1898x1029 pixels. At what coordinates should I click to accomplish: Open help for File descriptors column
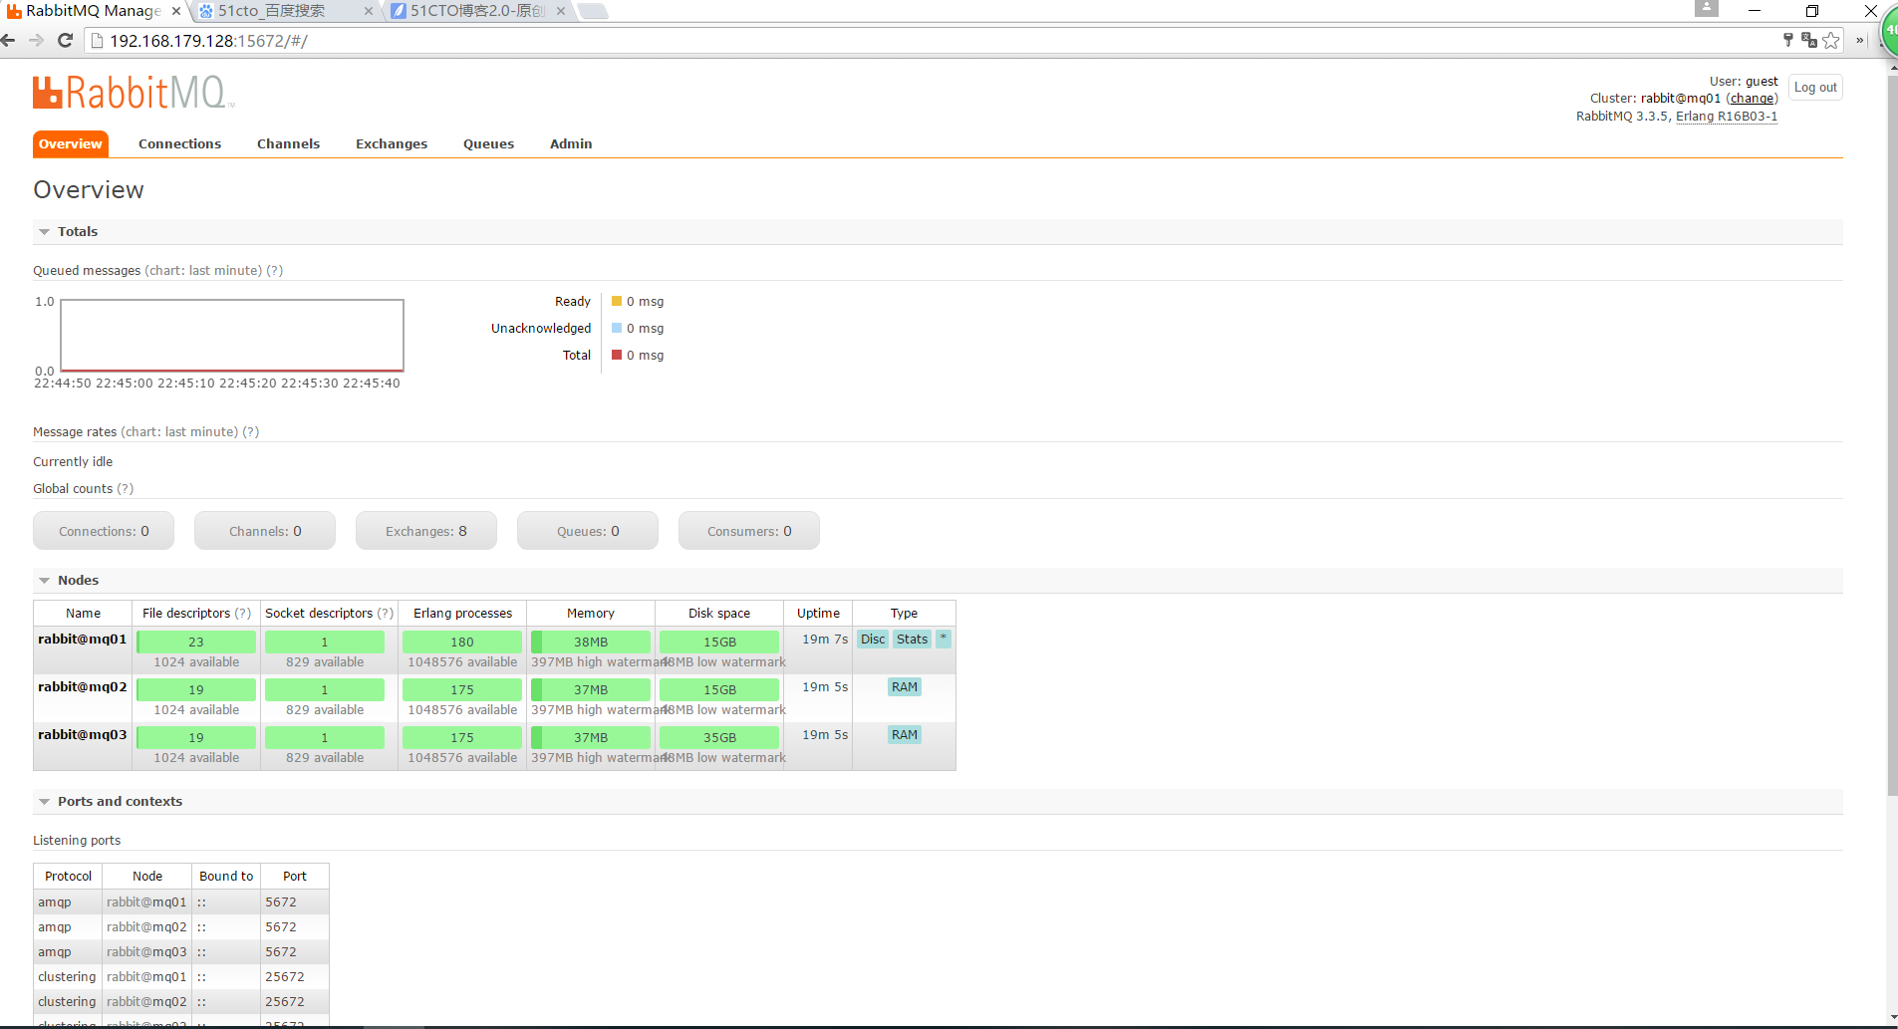[243, 613]
